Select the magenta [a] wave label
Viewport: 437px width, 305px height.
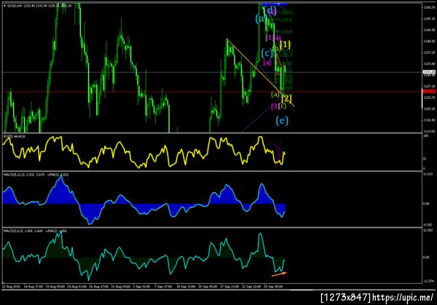click(267, 63)
